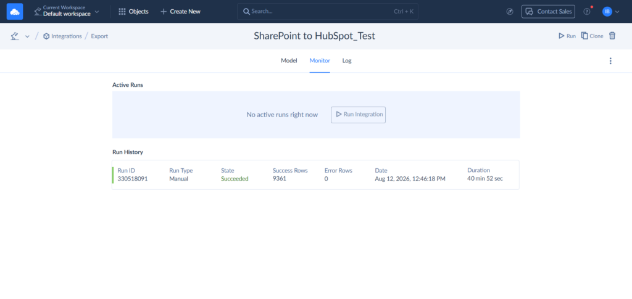Clone this integration
Image resolution: width=632 pixels, height=299 pixels.
[592, 36]
